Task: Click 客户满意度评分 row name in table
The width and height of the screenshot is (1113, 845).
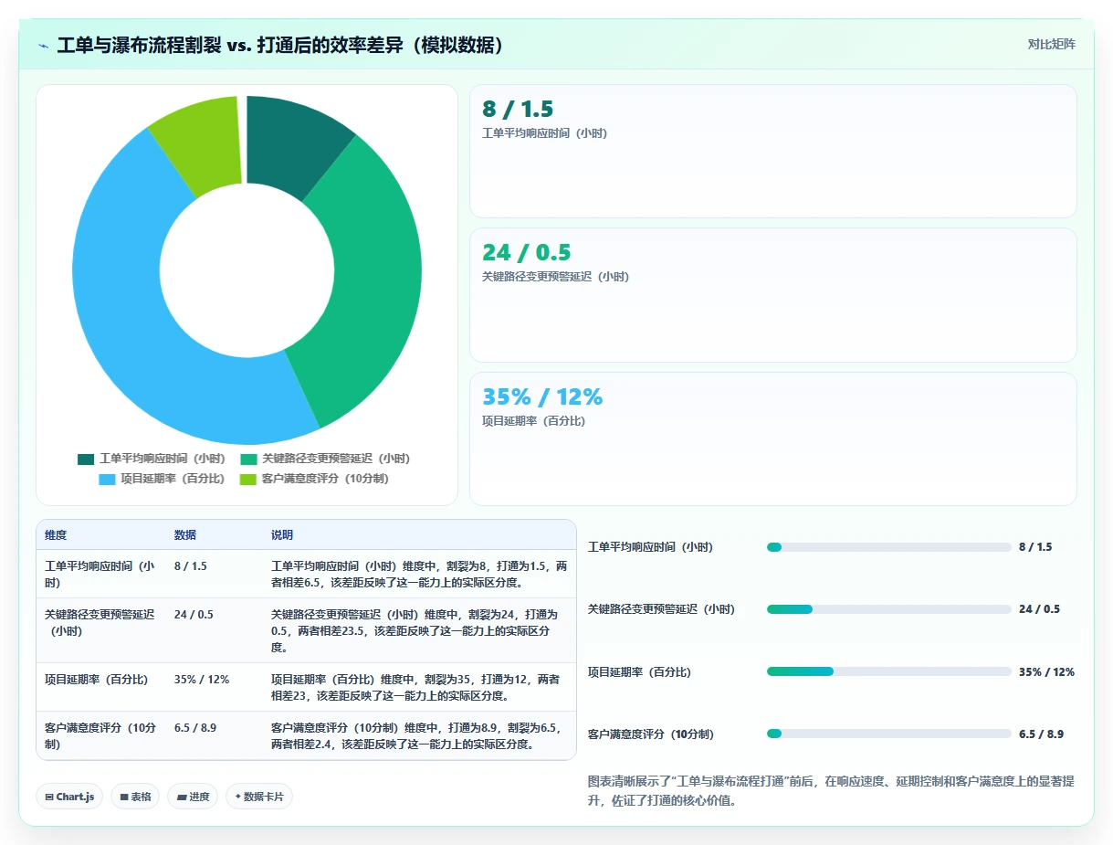Action: click(100, 736)
